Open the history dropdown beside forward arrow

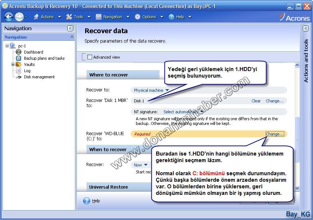(26, 17)
